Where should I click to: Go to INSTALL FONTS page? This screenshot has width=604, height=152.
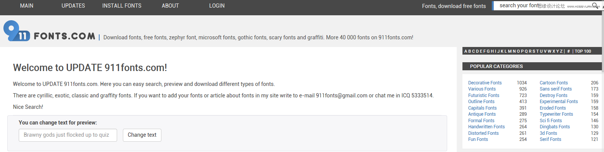coord(122,6)
